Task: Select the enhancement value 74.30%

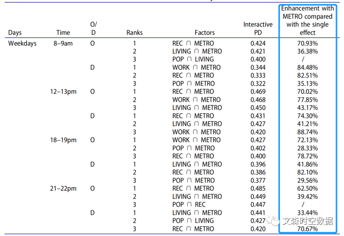Action: coord(307,116)
